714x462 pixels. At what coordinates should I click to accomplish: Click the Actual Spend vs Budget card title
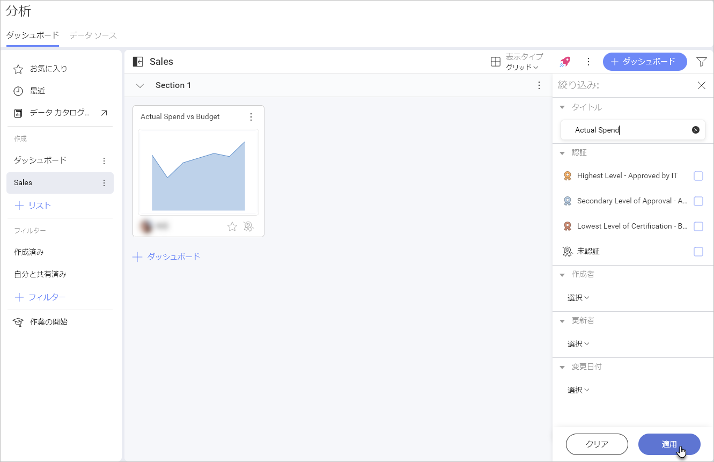tap(180, 116)
